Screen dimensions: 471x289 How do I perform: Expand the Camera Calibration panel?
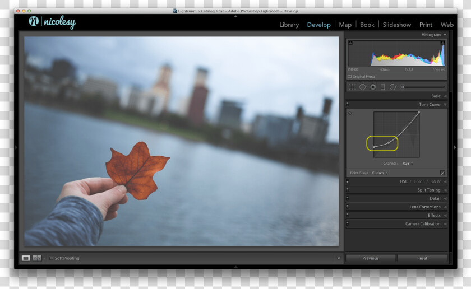pos(445,223)
